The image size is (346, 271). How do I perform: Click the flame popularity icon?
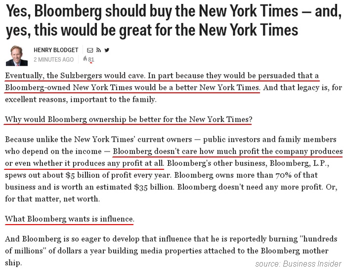click(x=85, y=59)
